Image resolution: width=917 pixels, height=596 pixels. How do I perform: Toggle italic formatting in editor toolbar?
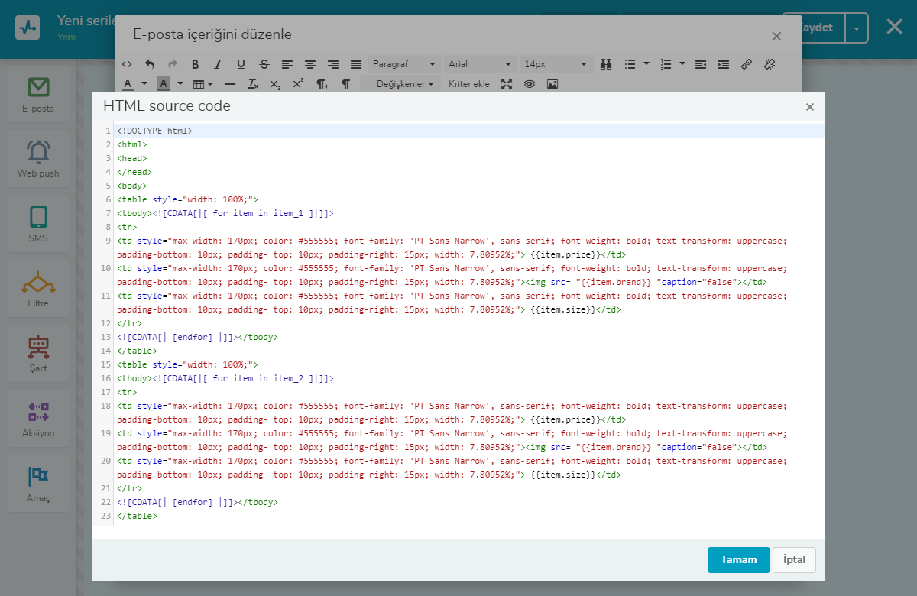click(218, 64)
